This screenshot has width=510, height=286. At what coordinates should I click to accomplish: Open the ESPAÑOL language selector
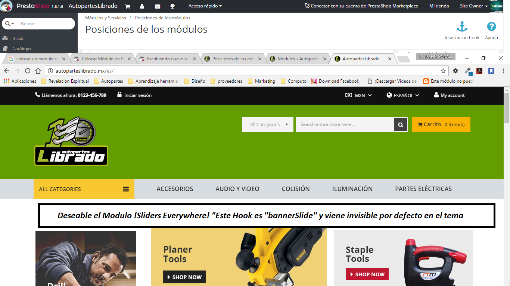click(403, 95)
